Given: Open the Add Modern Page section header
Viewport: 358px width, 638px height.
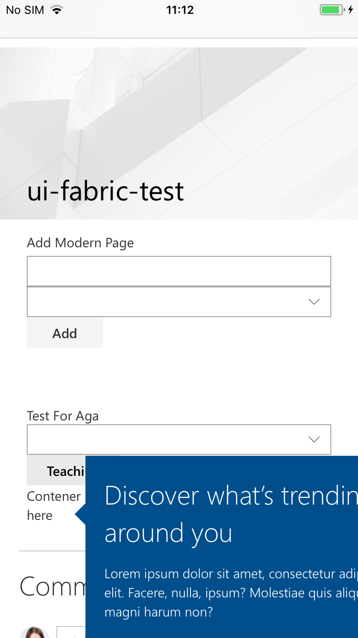Looking at the screenshot, I should [x=80, y=242].
